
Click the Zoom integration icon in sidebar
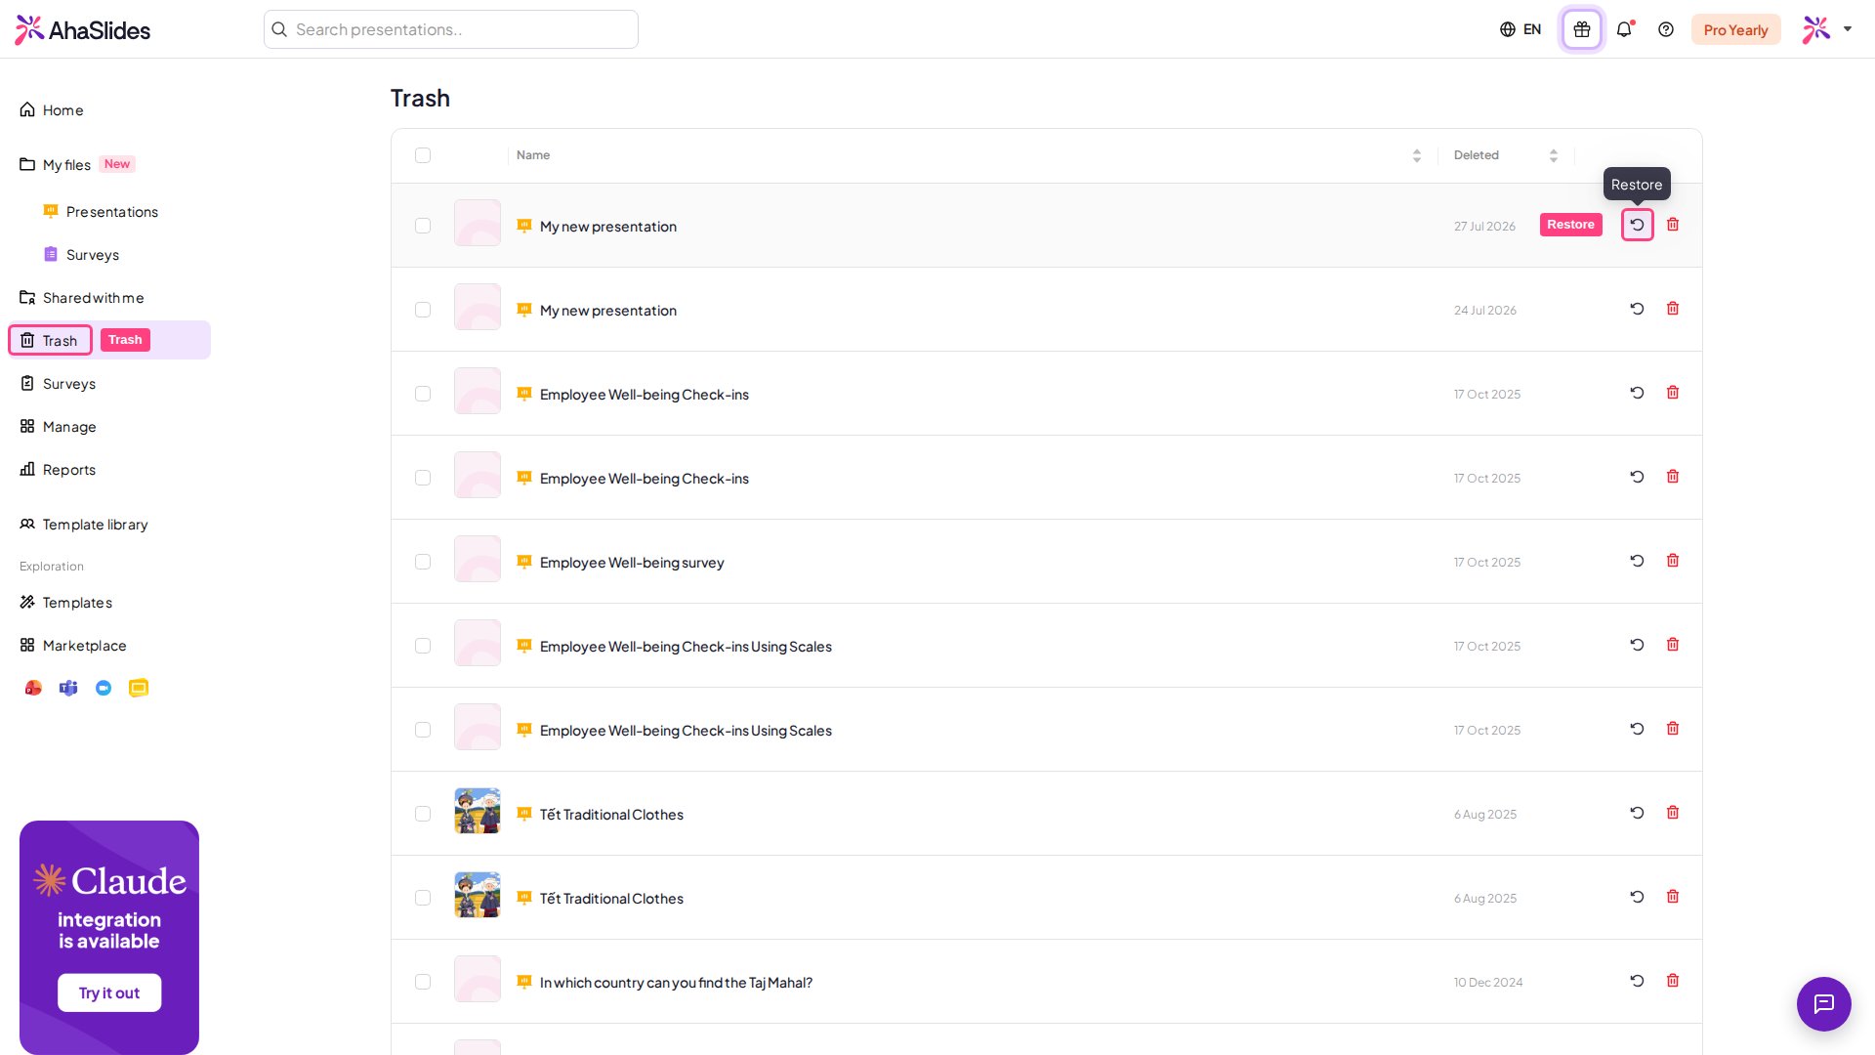[x=104, y=688]
